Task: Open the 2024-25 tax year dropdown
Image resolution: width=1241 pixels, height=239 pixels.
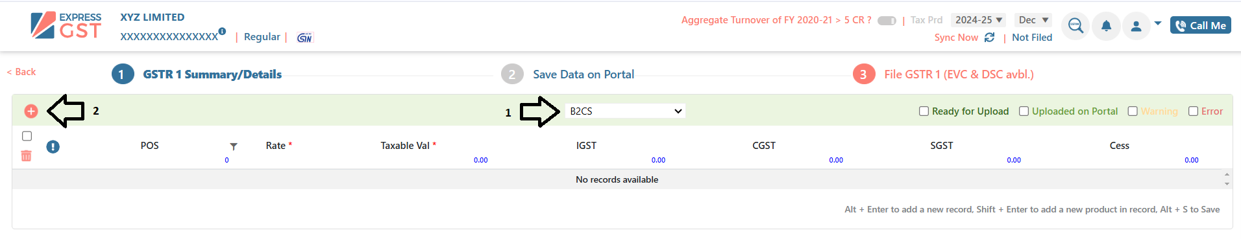Action: (x=978, y=20)
